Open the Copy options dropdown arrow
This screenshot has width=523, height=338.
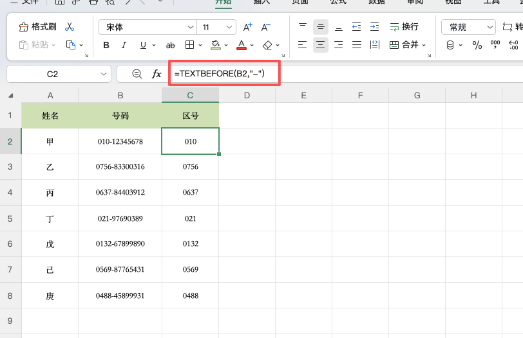click(x=81, y=45)
